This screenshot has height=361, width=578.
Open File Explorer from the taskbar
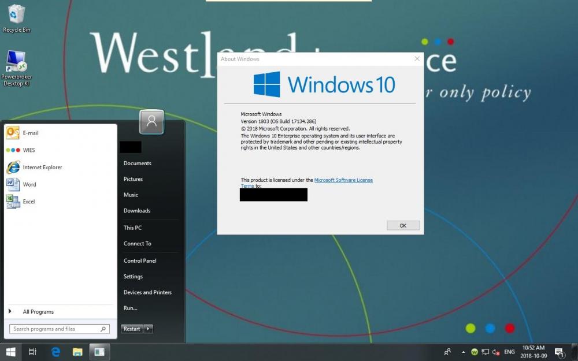coord(77,352)
